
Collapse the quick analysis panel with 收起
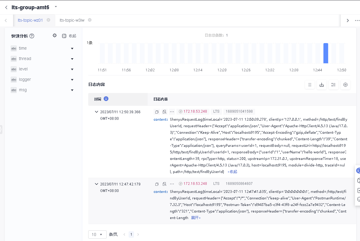70,36
